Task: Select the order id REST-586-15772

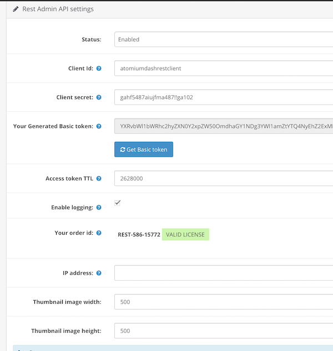Action: (139, 235)
